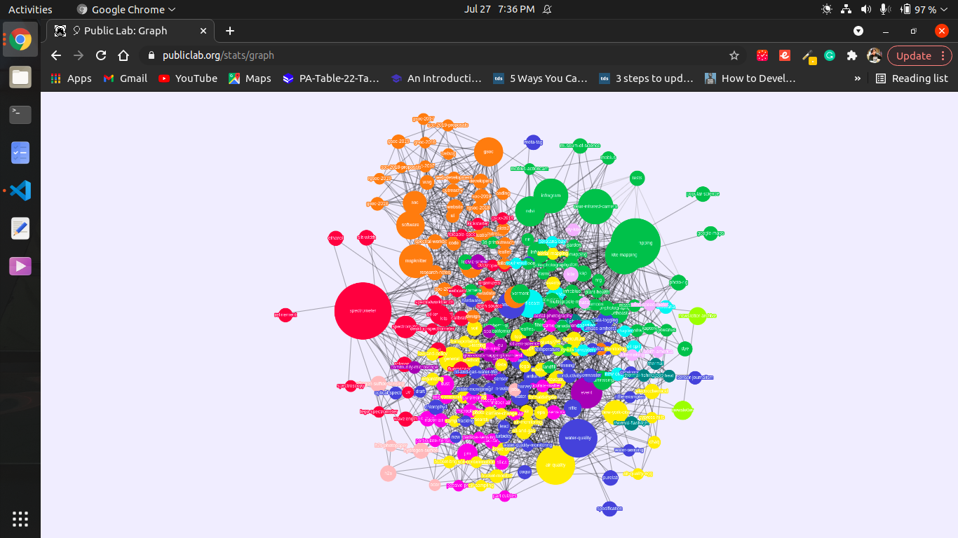958x538 pixels.
Task: Open the red 'e' extension
Action: pyautogui.click(x=785, y=55)
